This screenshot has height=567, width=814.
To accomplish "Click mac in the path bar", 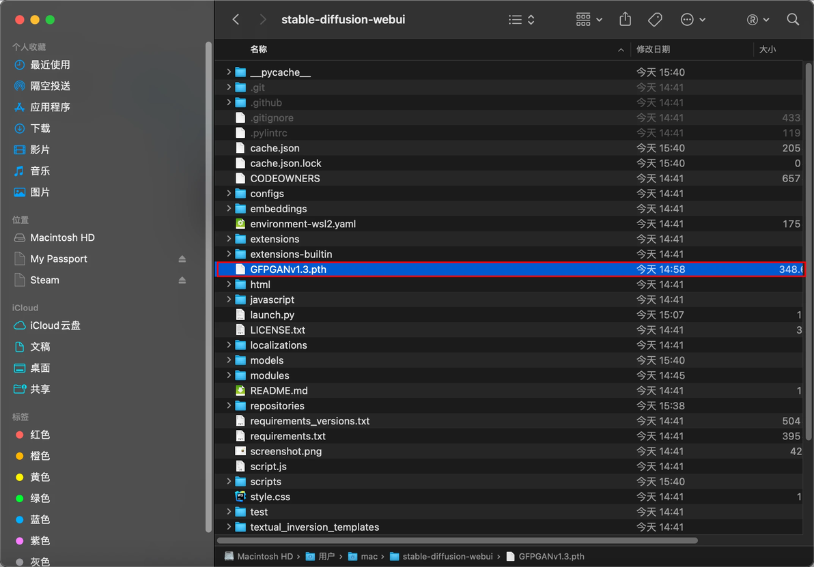I will click(x=363, y=557).
